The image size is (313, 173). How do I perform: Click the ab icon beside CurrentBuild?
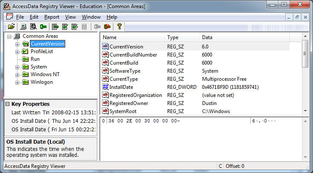(105, 62)
